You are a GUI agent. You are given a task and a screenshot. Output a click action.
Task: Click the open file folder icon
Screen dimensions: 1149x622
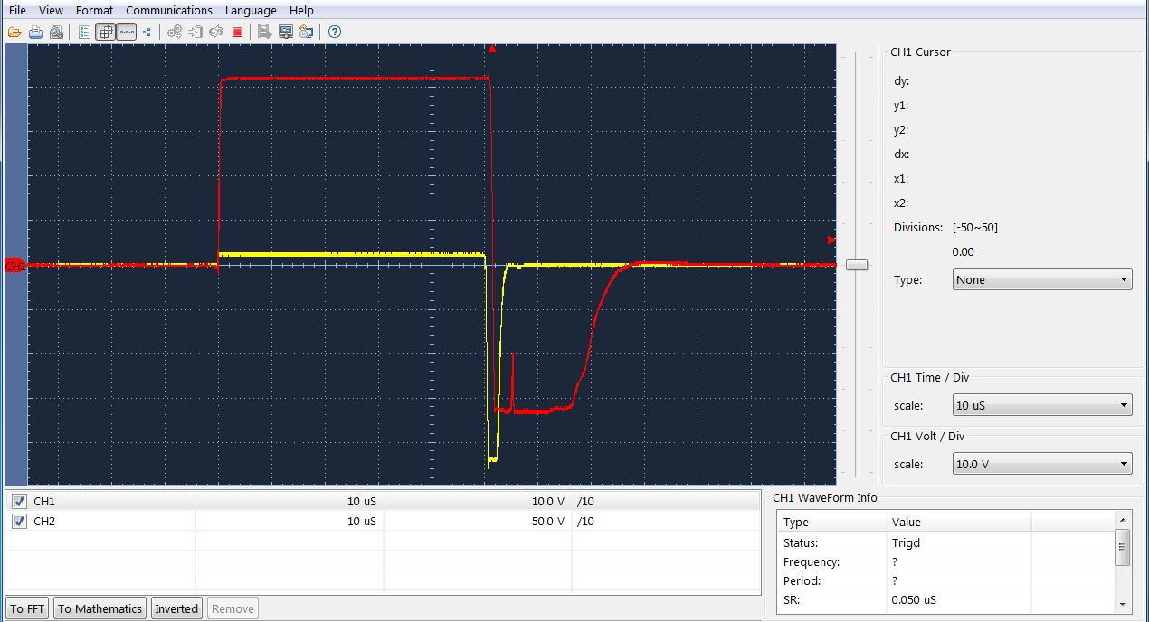pyautogui.click(x=14, y=32)
